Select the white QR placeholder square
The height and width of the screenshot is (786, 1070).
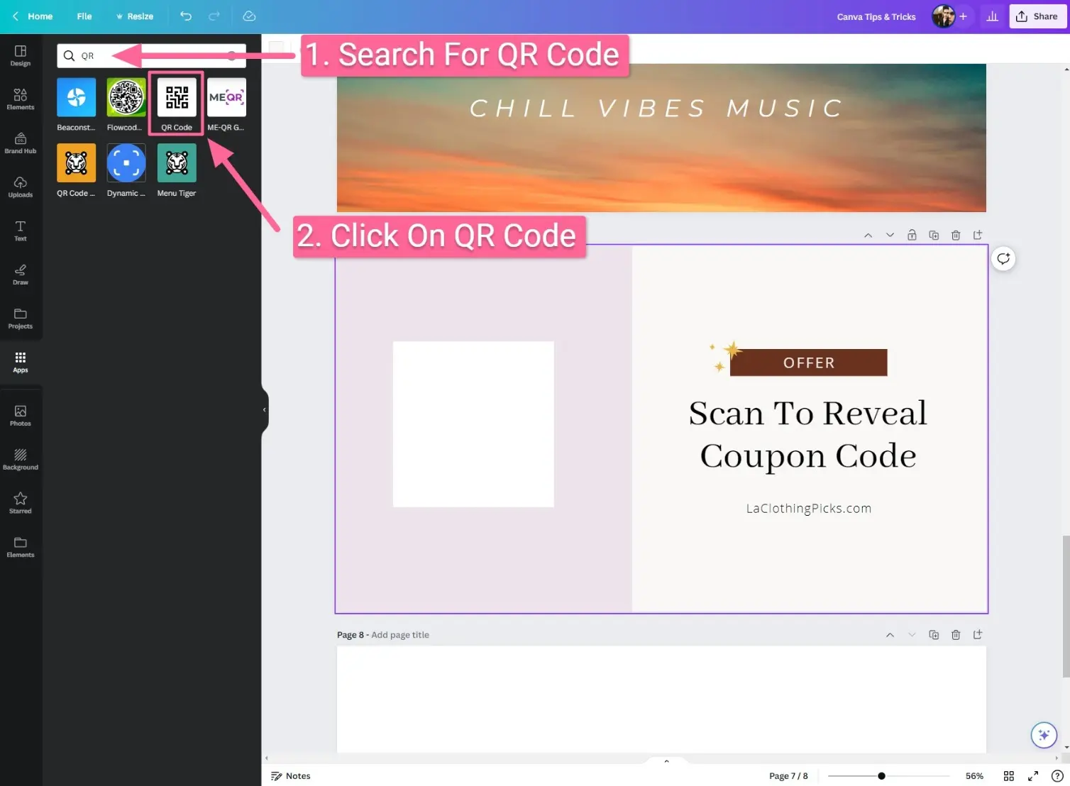473,424
